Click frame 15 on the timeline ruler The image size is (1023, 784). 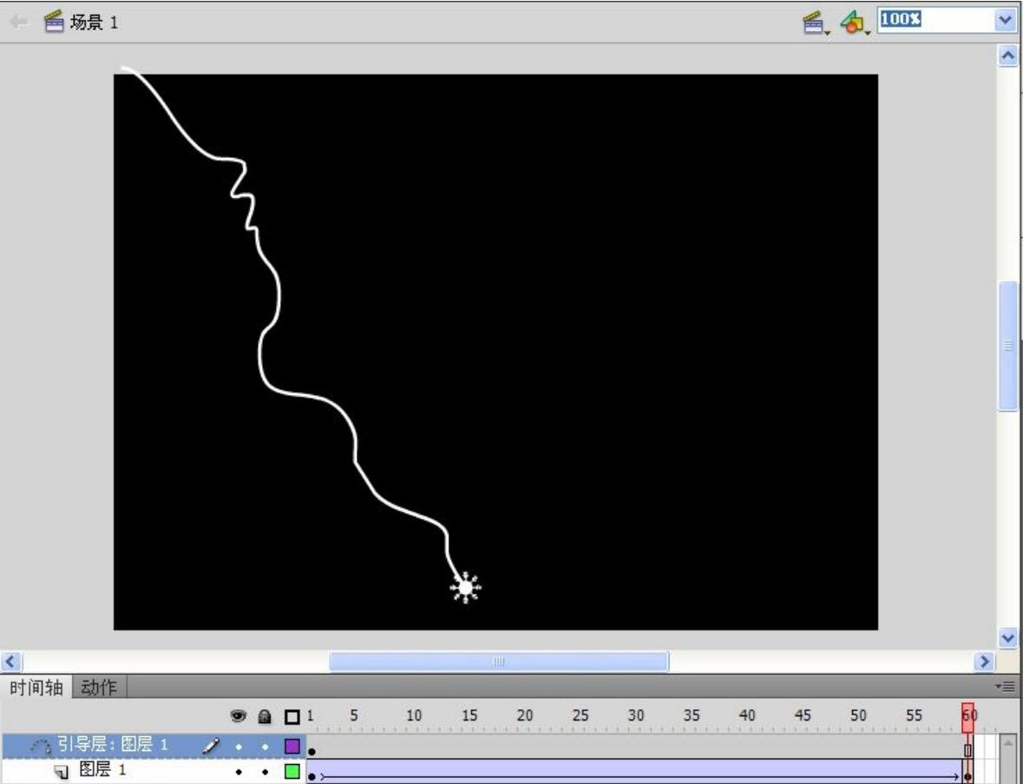469,715
